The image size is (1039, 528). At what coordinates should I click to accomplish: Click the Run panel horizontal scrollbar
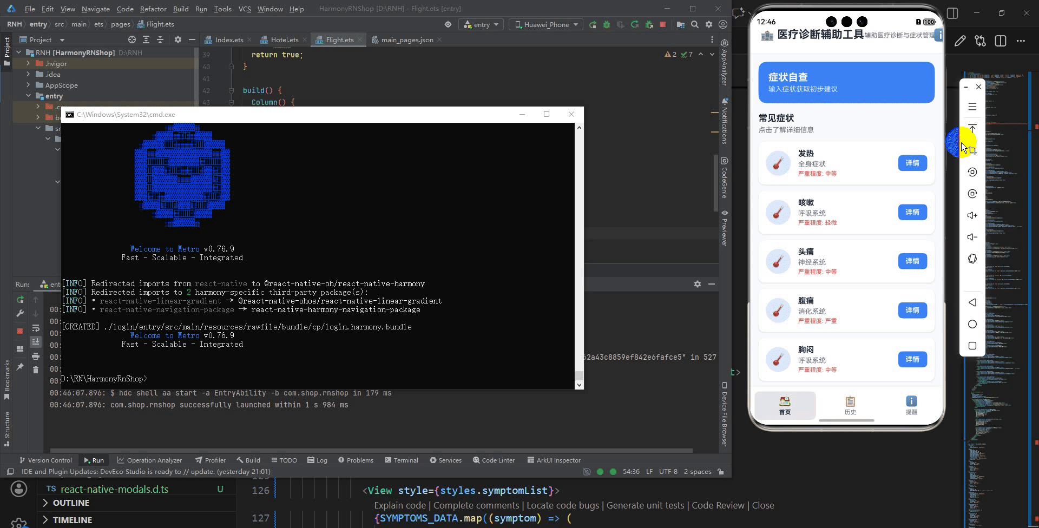coord(371,450)
